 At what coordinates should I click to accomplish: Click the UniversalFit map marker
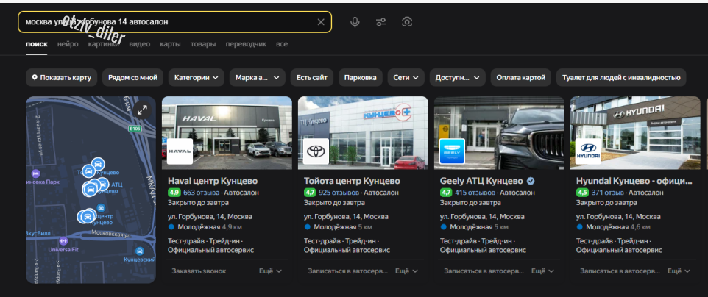coord(63,240)
